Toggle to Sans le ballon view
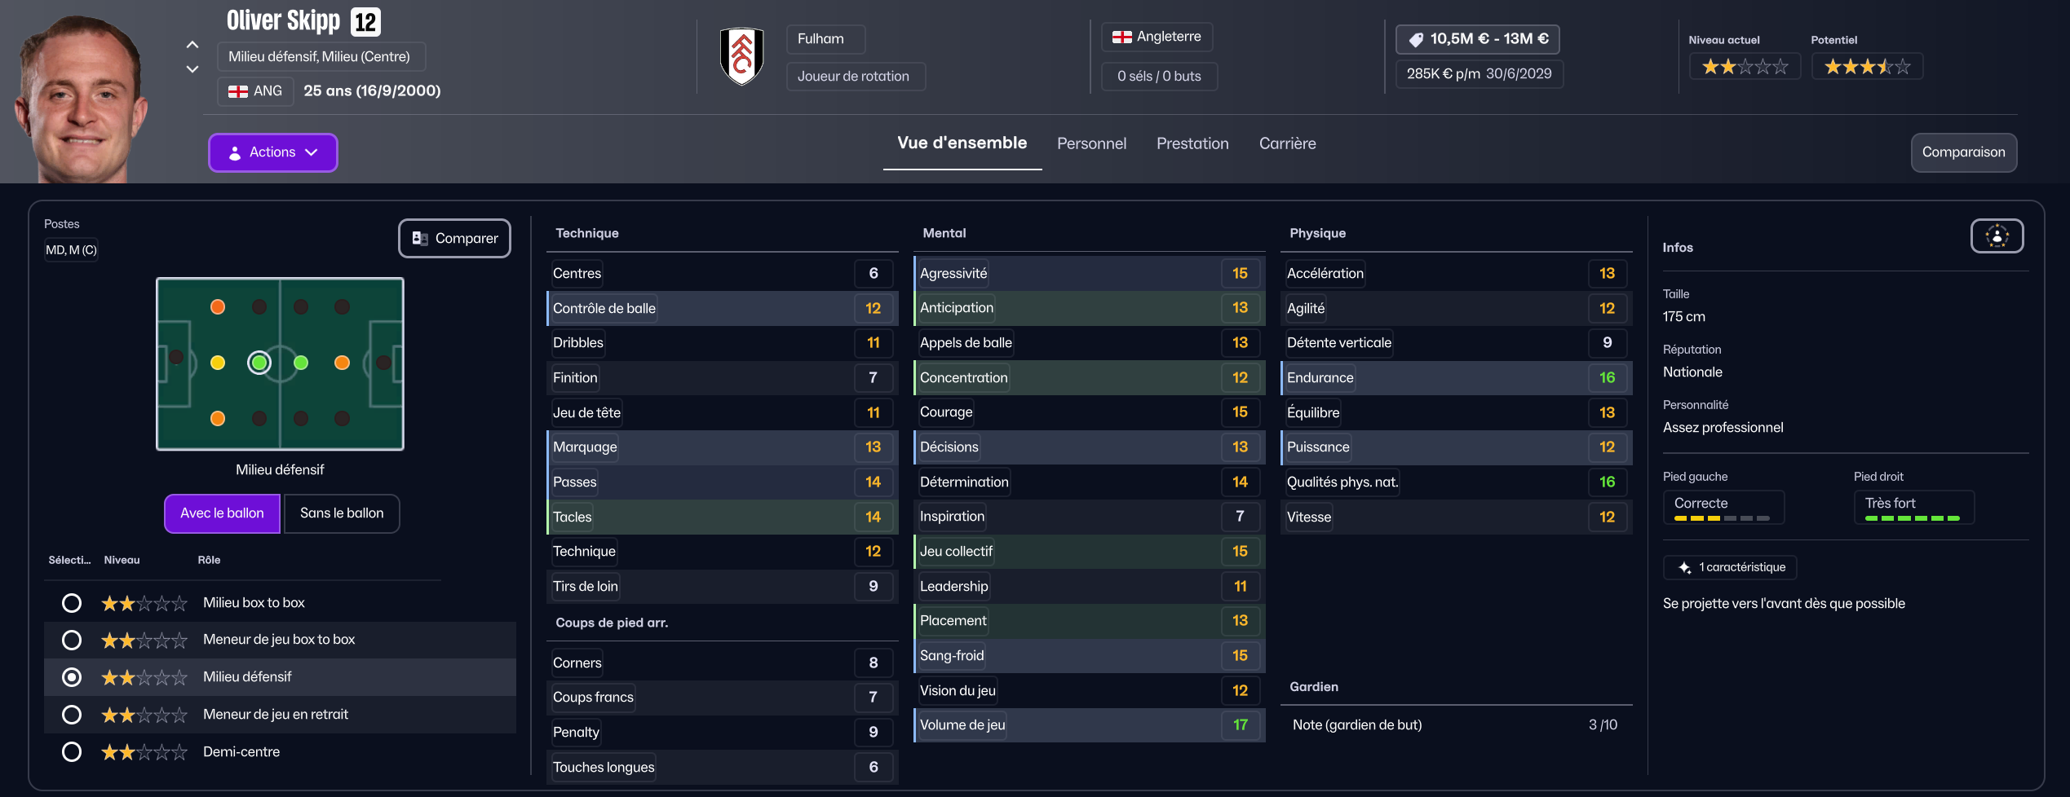2070x797 pixels. tap(342, 513)
